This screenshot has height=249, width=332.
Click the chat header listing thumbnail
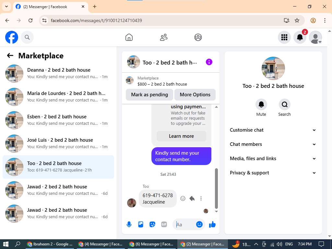coord(133,62)
